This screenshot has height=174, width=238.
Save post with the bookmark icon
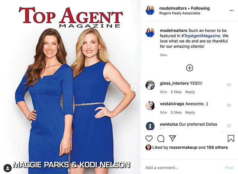click(x=231, y=139)
